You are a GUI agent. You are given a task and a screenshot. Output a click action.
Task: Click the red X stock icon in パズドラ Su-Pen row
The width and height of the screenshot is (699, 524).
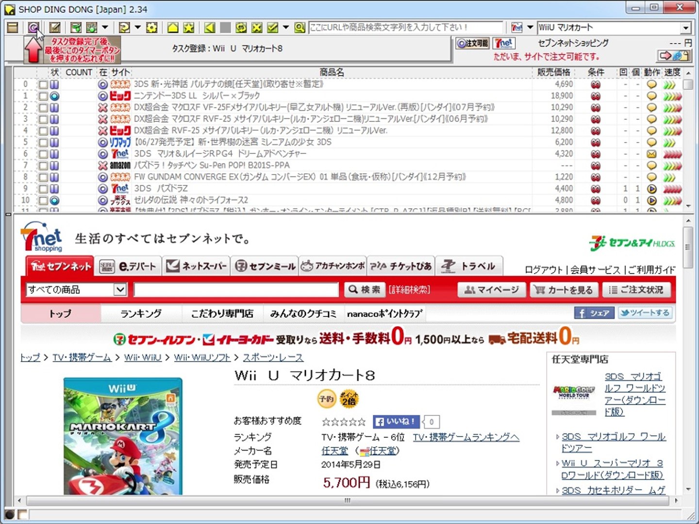pos(102,165)
